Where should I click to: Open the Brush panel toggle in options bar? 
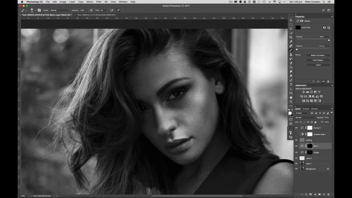coord(39,10)
